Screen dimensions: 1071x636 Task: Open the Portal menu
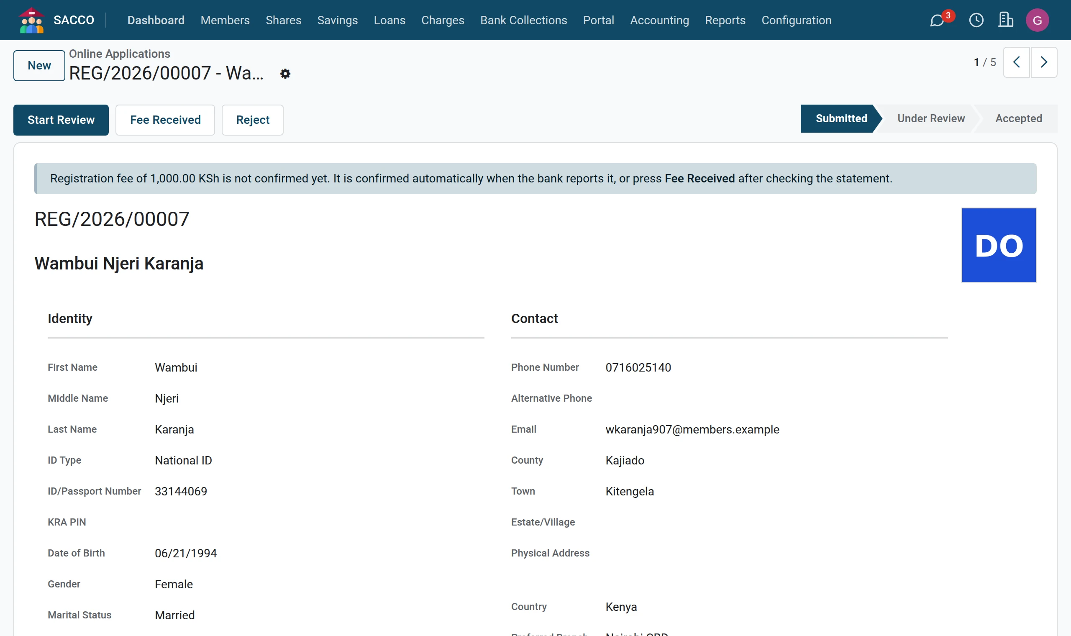click(599, 20)
